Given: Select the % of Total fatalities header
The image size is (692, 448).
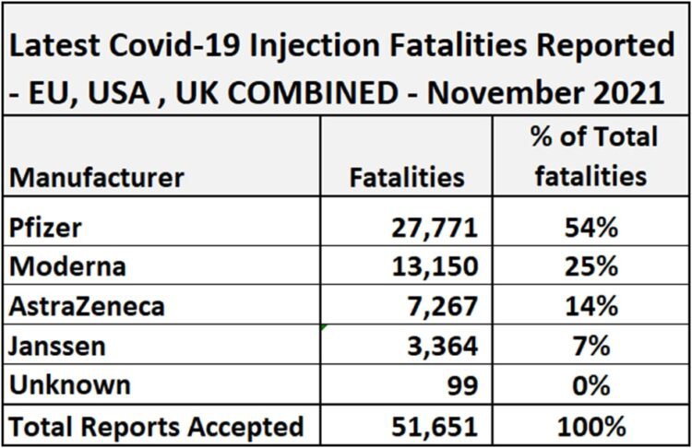Looking at the screenshot, I should (x=591, y=157).
